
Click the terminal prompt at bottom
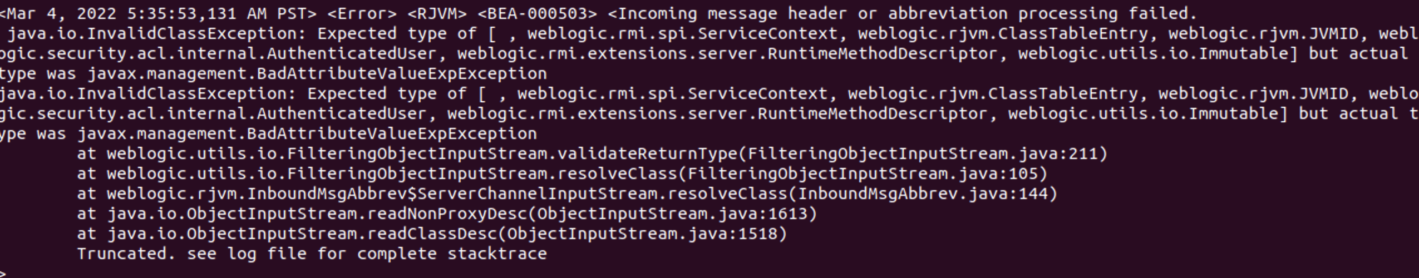coord(3,274)
